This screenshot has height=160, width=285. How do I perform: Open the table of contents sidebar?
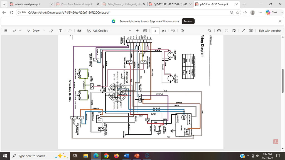[6, 31]
